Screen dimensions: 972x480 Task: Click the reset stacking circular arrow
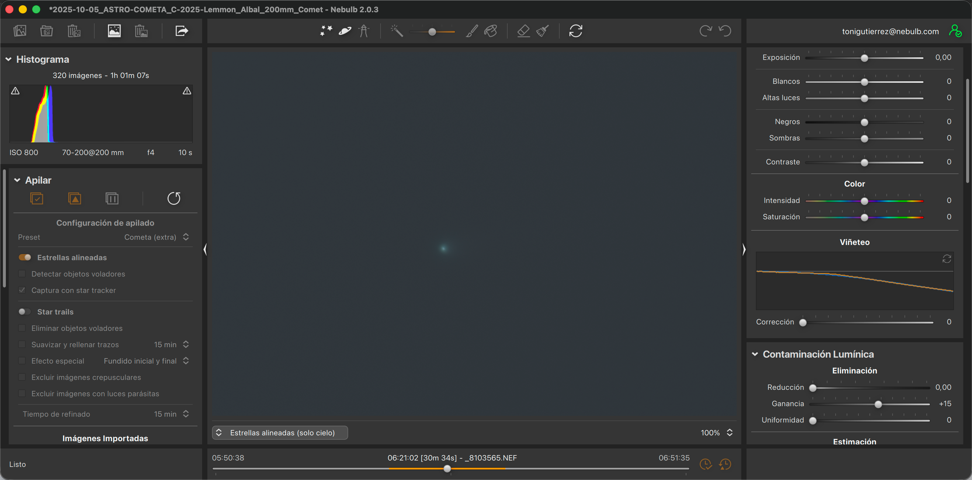coord(173,198)
